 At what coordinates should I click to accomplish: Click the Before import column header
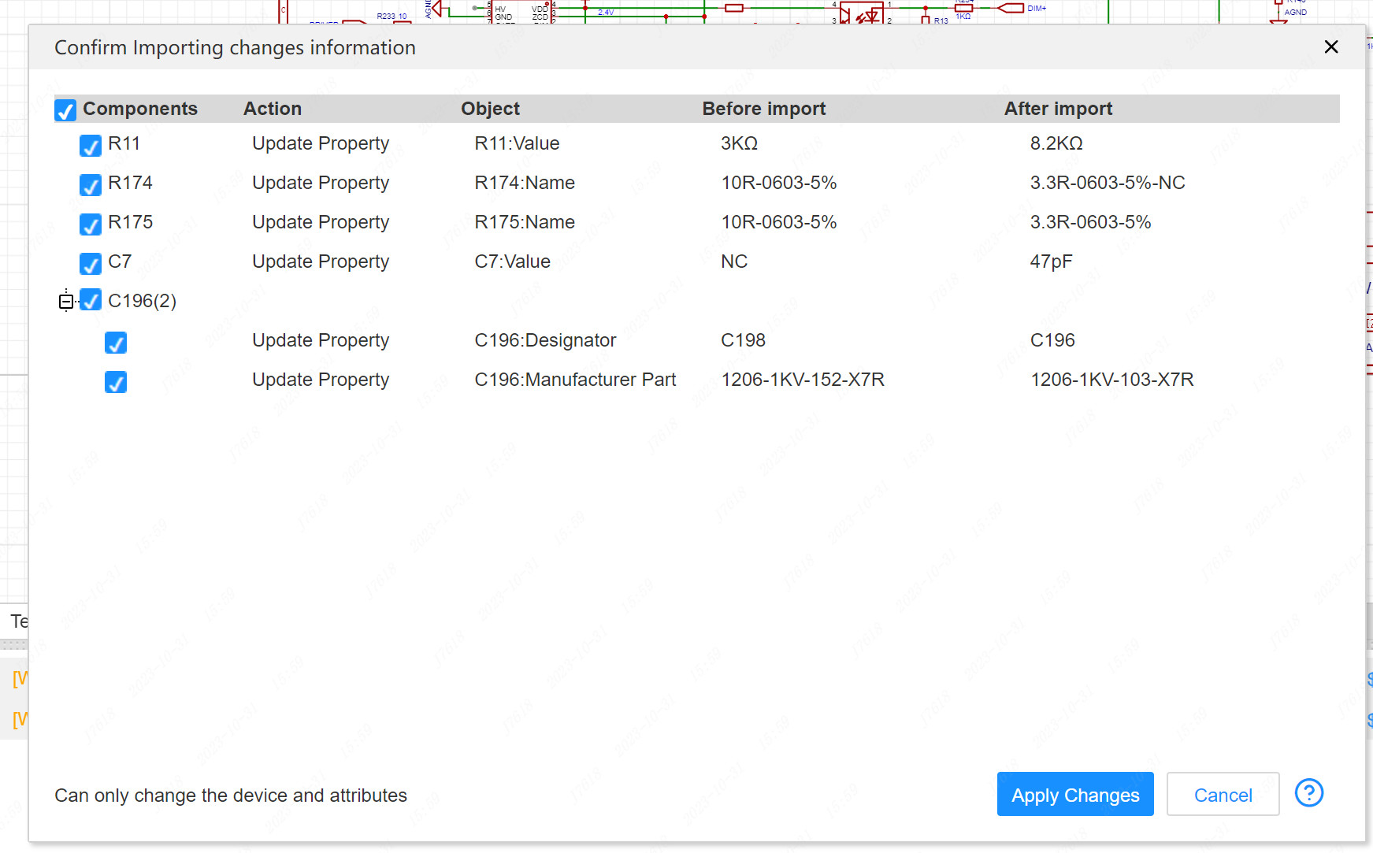point(763,109)
